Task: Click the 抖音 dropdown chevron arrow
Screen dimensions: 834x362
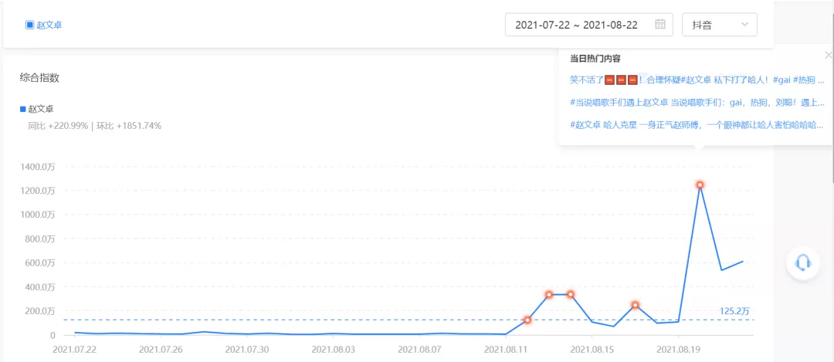Action: click(x=744, y=25)
